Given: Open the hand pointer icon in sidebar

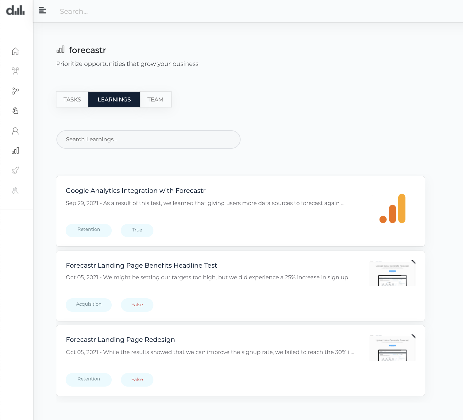Looking at the screenshot, I should (x=15, y=111).
